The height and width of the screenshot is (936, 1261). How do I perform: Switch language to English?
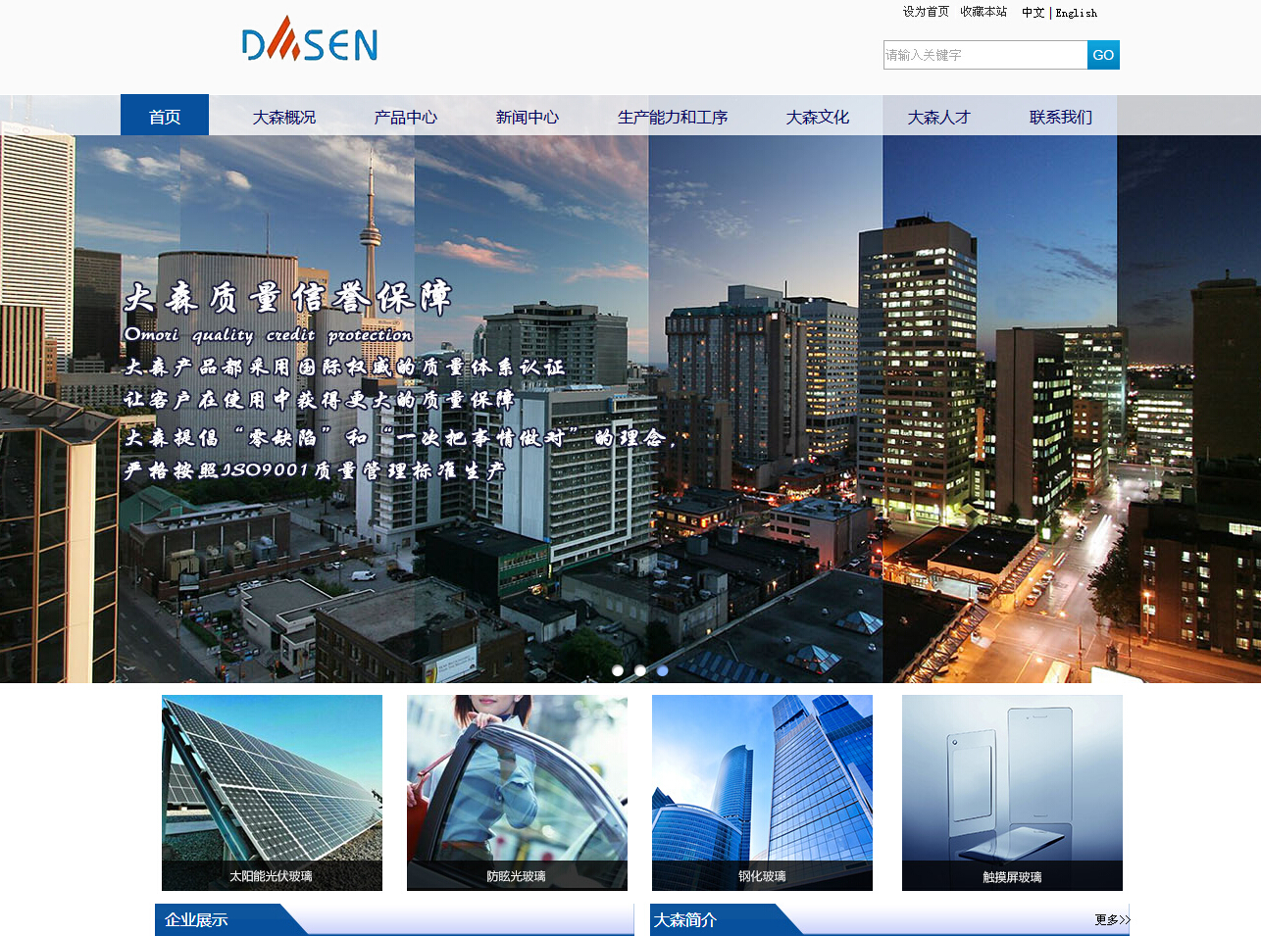(x=1077, y=13)
